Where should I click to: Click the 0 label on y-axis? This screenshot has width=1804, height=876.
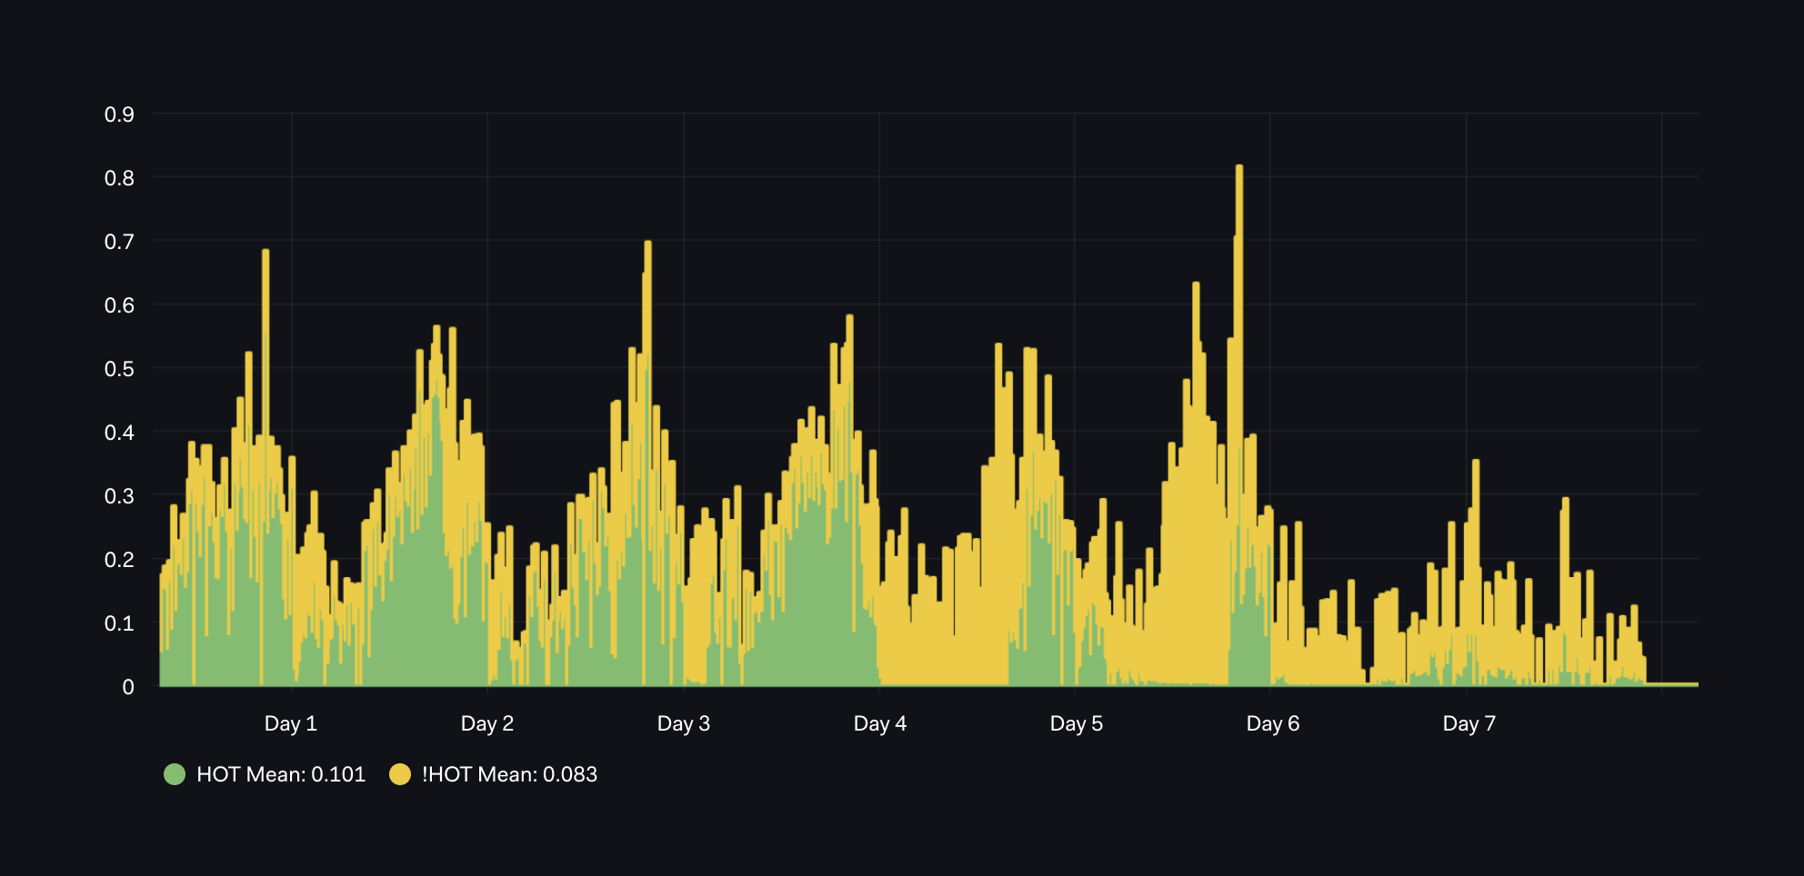coord(128,687)
